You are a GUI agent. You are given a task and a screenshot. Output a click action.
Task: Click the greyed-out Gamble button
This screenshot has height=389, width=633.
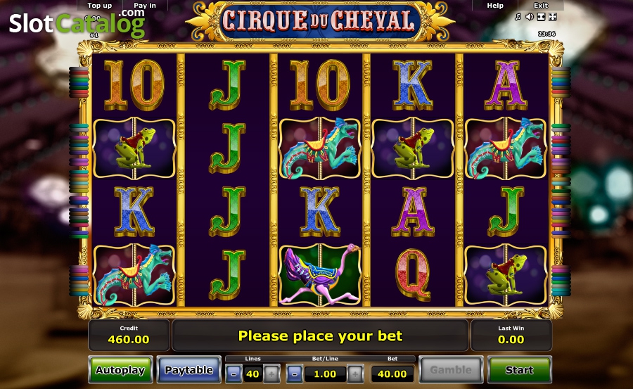(451, 369)
